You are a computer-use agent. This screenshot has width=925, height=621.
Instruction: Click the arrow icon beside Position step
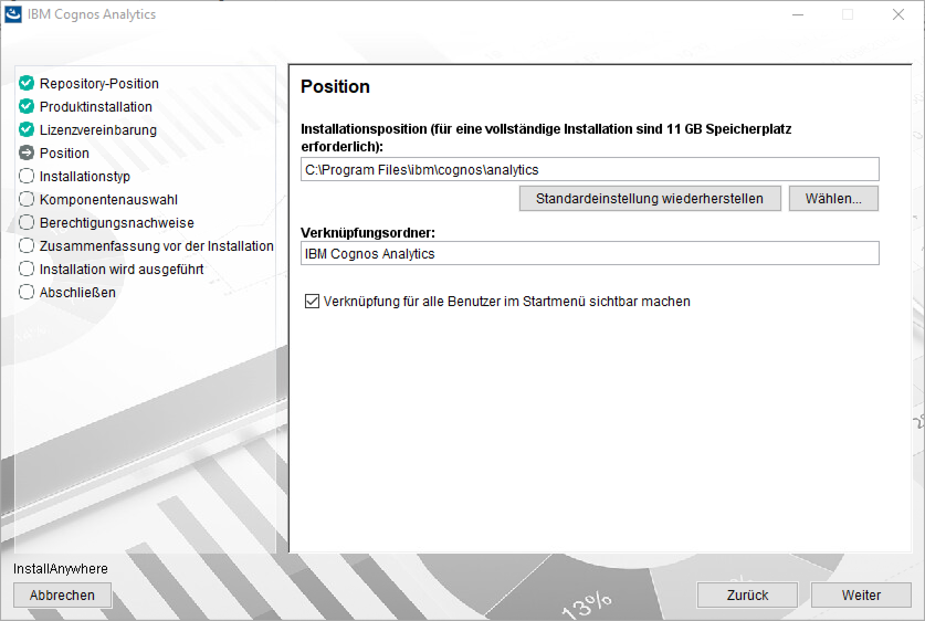click(27, 153)
